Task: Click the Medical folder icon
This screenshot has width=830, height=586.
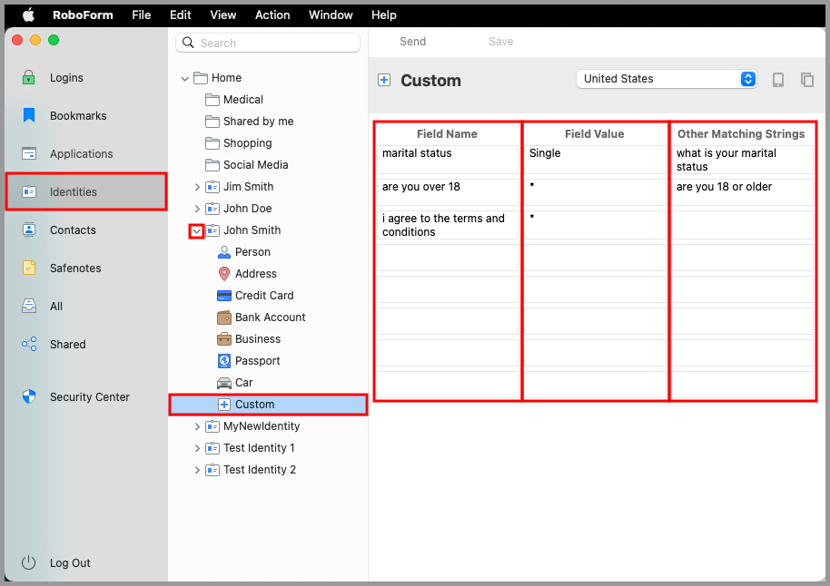Action: coord(212,100)
